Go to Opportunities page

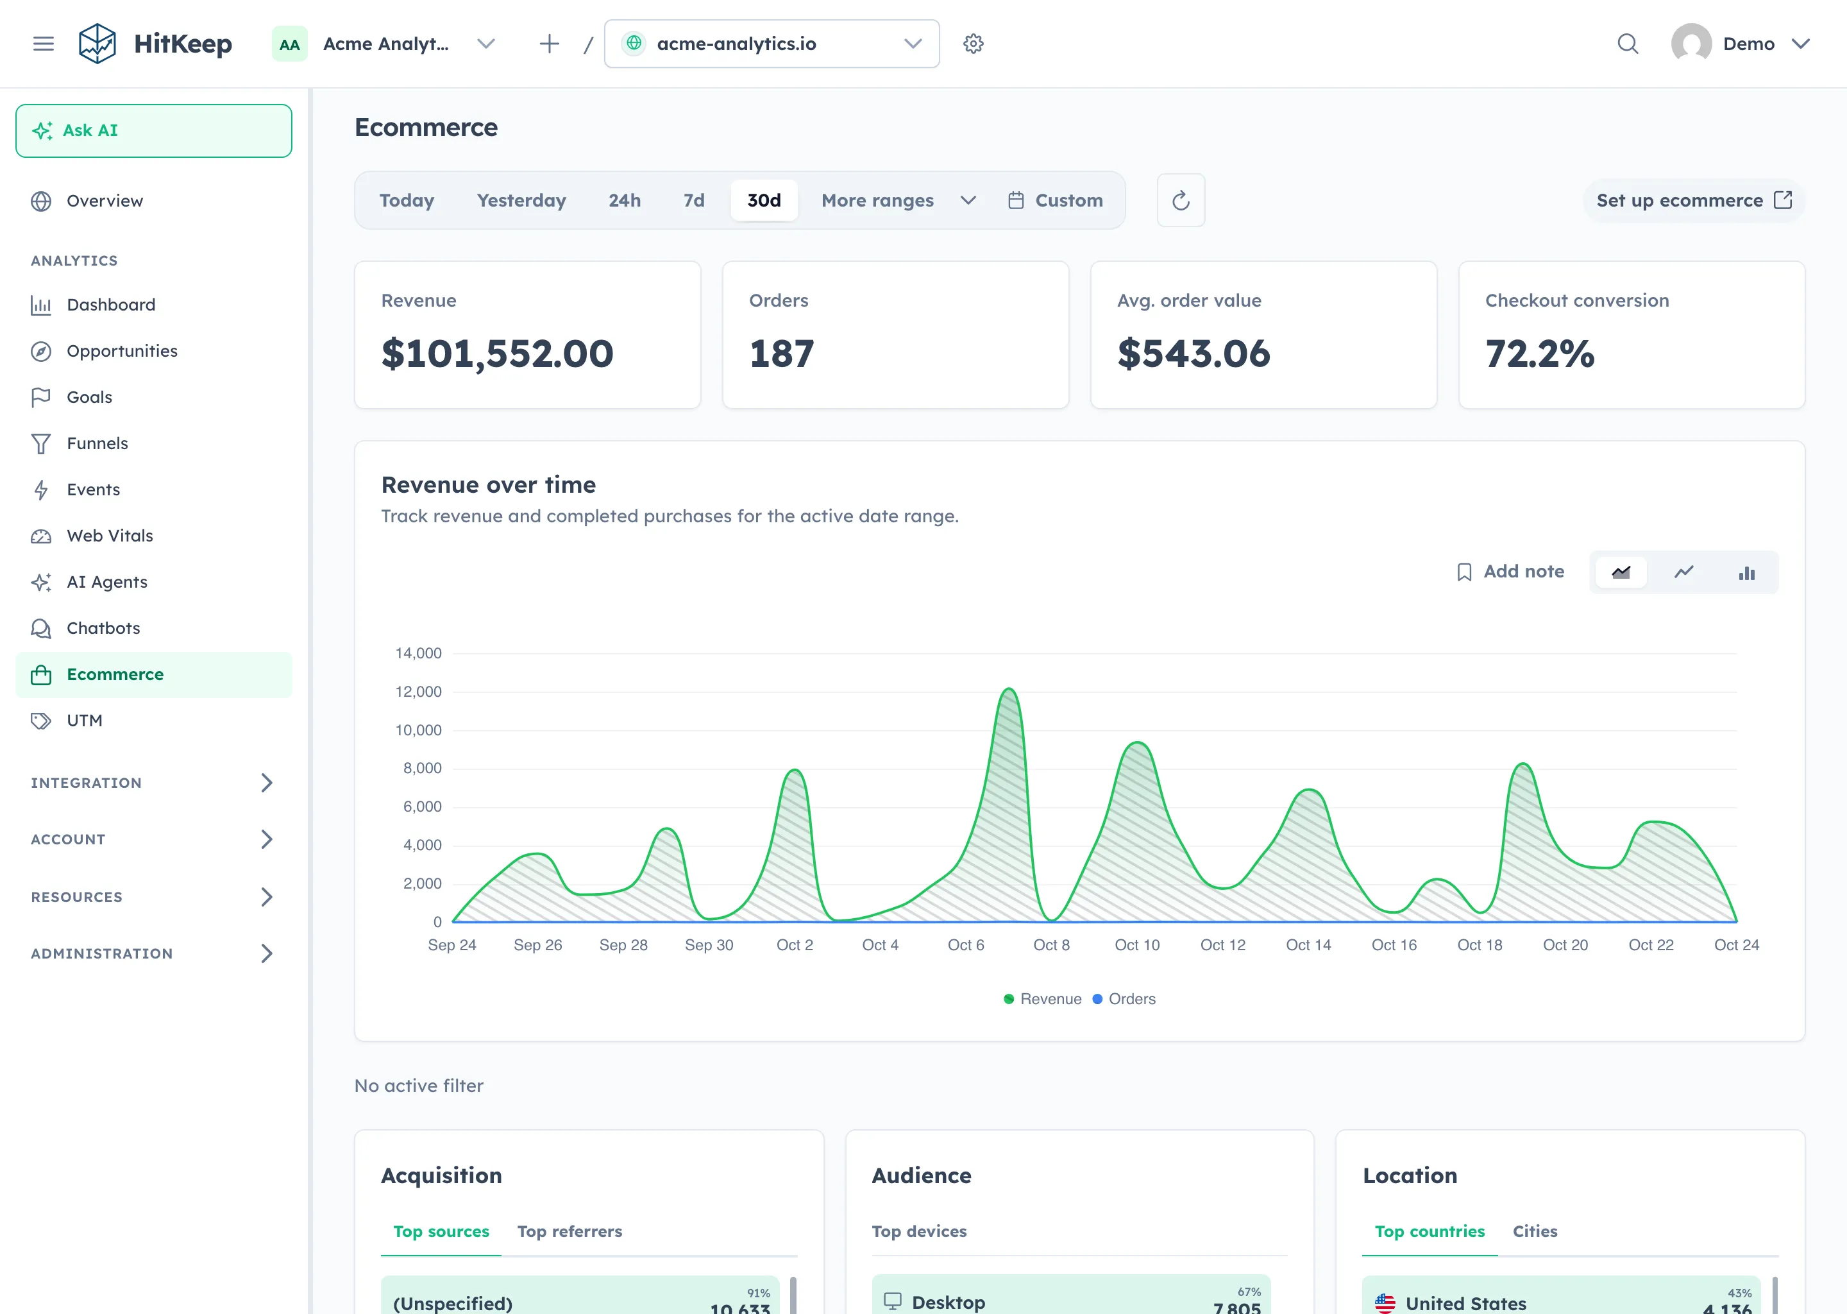click(x=154, y=351)
